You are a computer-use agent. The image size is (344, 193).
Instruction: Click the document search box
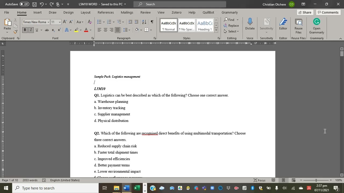[180, 4]
